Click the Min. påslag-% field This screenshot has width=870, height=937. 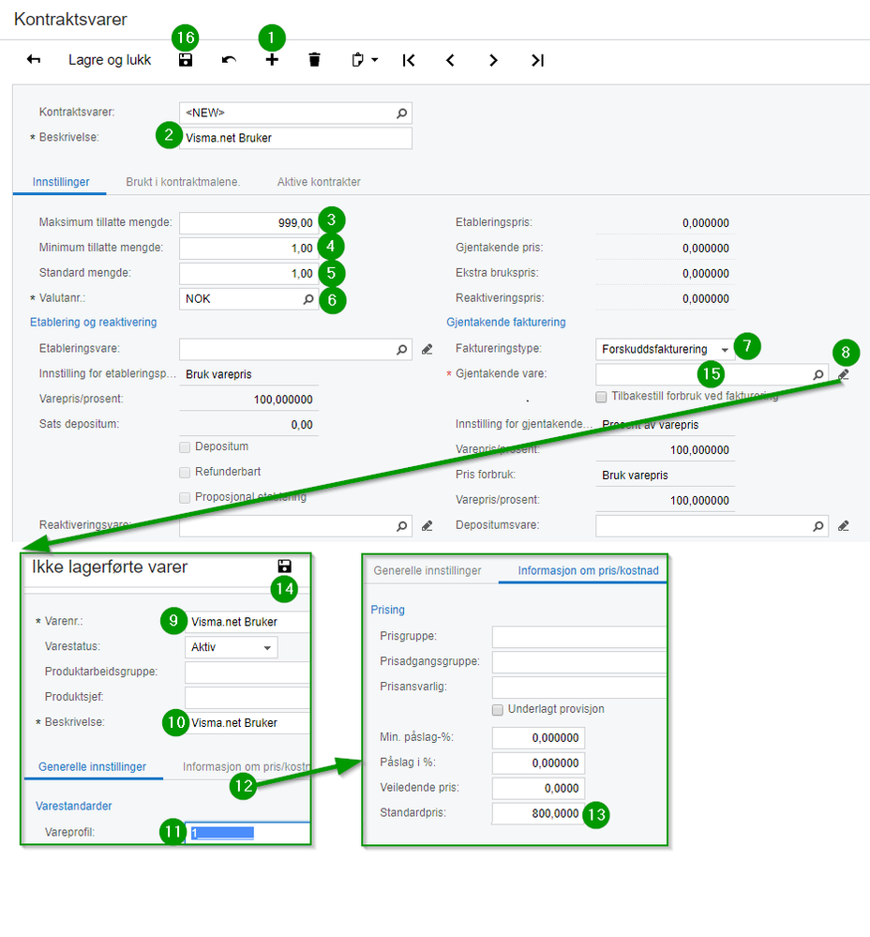click(x=539, y=738)
